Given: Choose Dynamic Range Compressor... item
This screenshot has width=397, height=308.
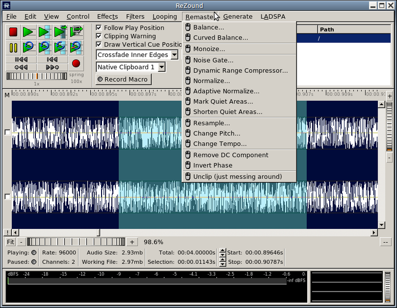Looking at the screenshot, I should click(x=239, y=71).
